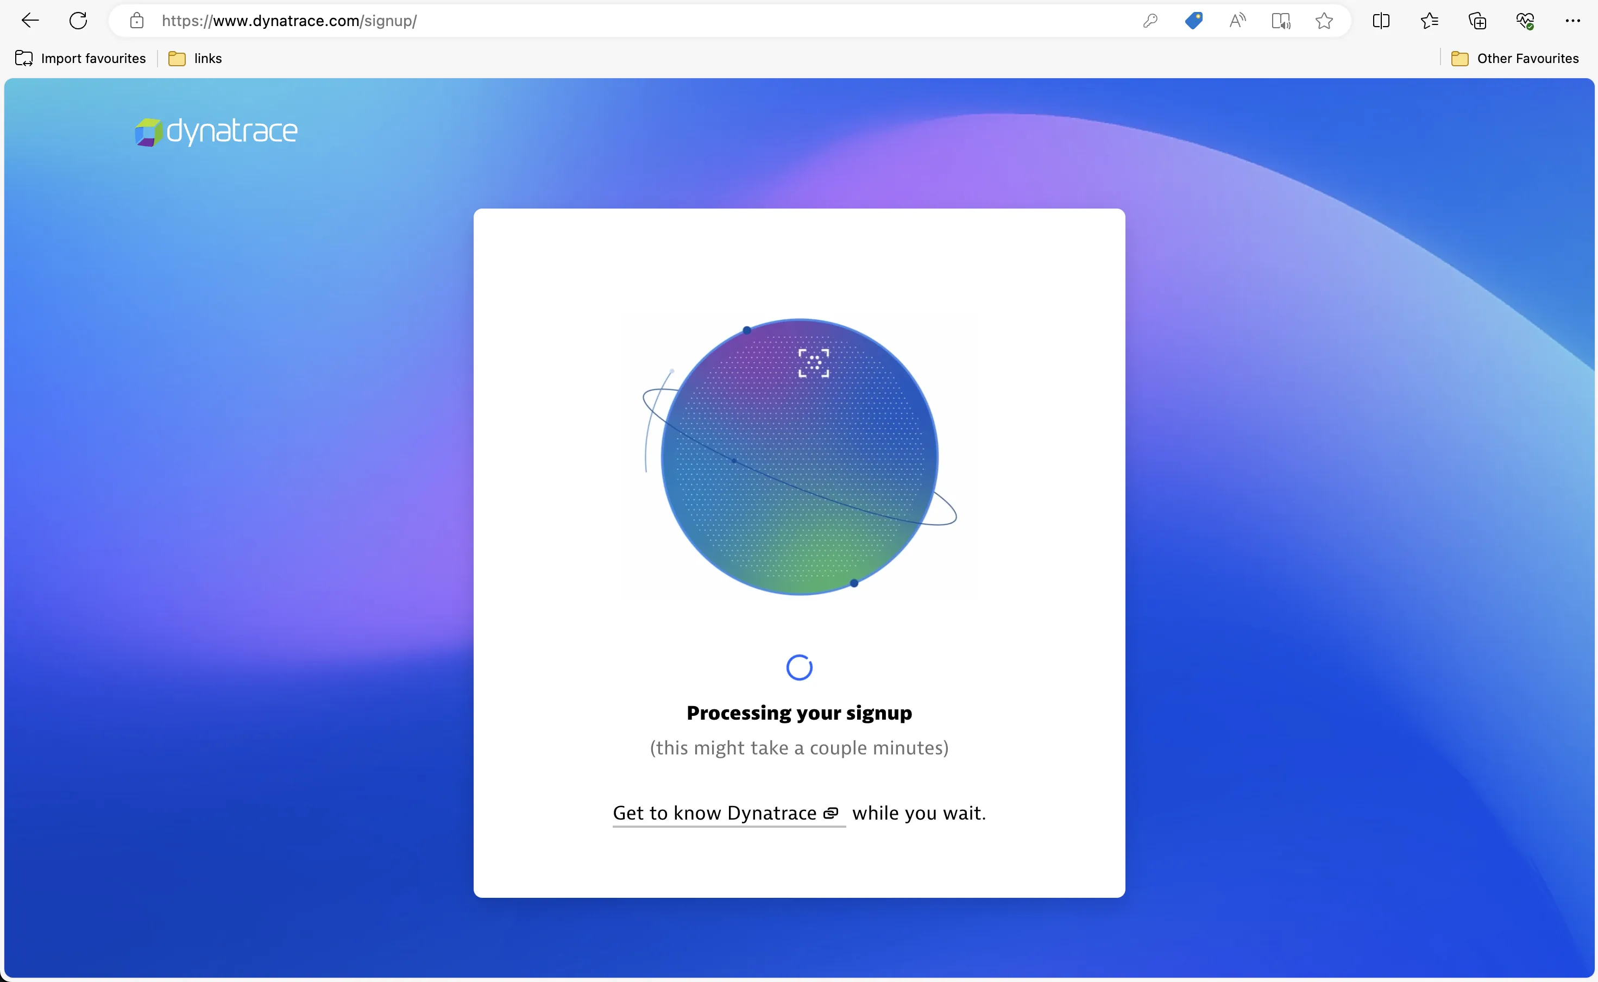
Task: Click the Split screen icon in toolbar
Action: [1381, 21]
